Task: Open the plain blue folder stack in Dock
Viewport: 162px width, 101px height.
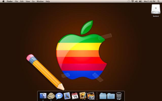Action: tap(103, 96)
